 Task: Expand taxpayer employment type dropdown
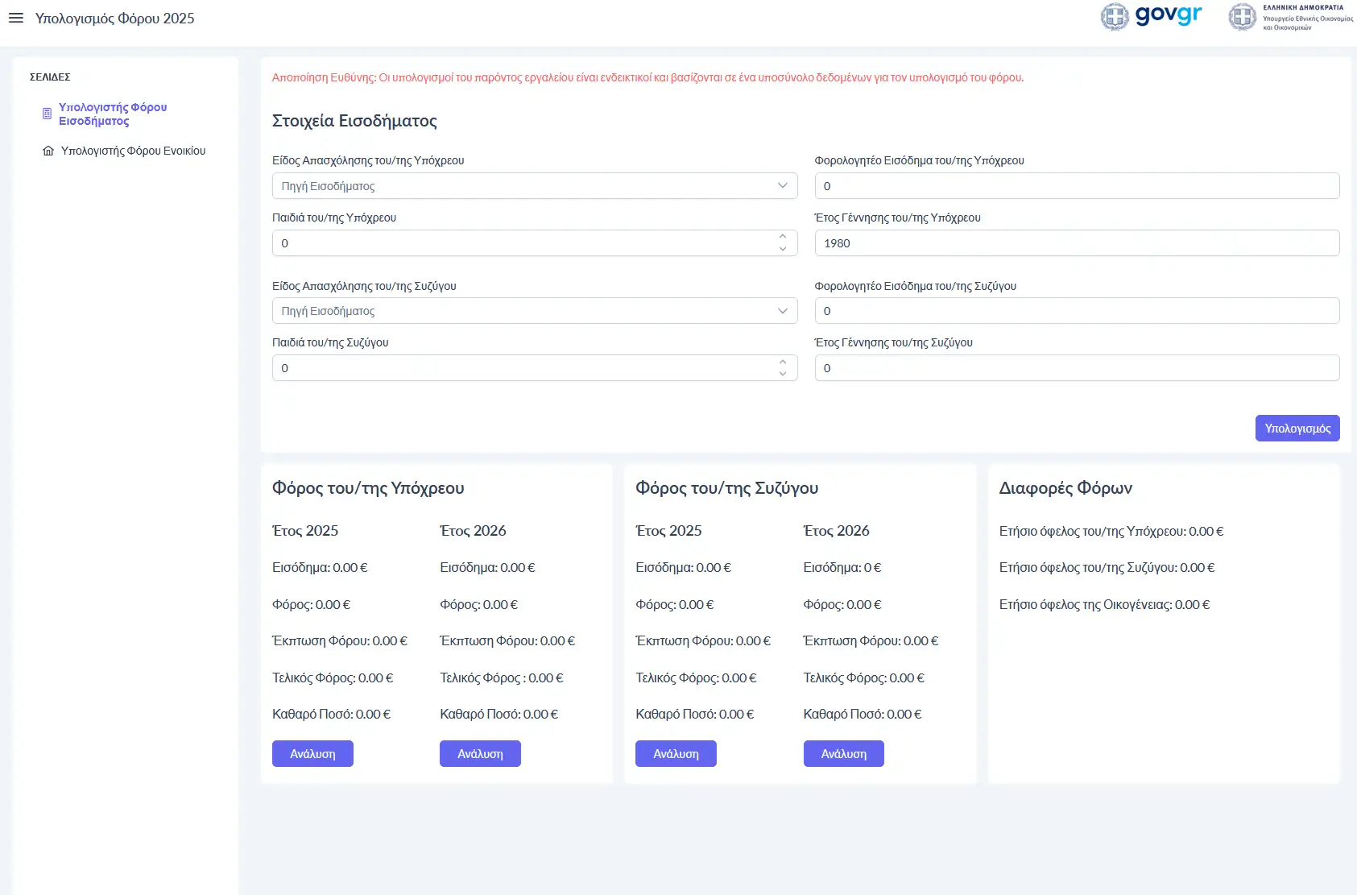coord(534,186)
